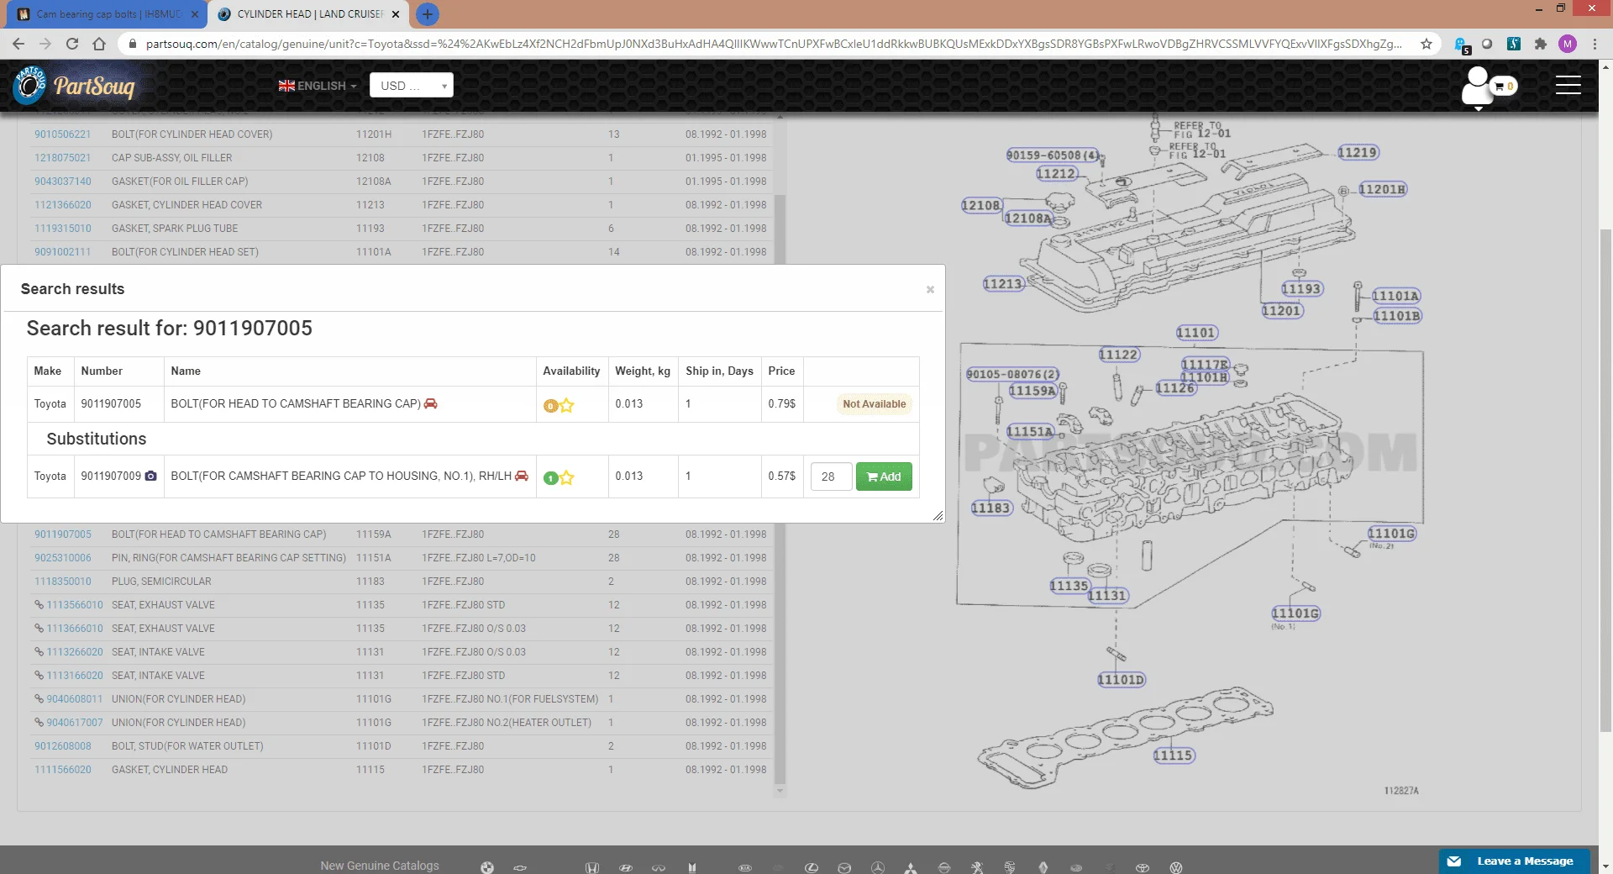
Task: Open the ENGLISH language dropdown
Action: click(318, 86)
